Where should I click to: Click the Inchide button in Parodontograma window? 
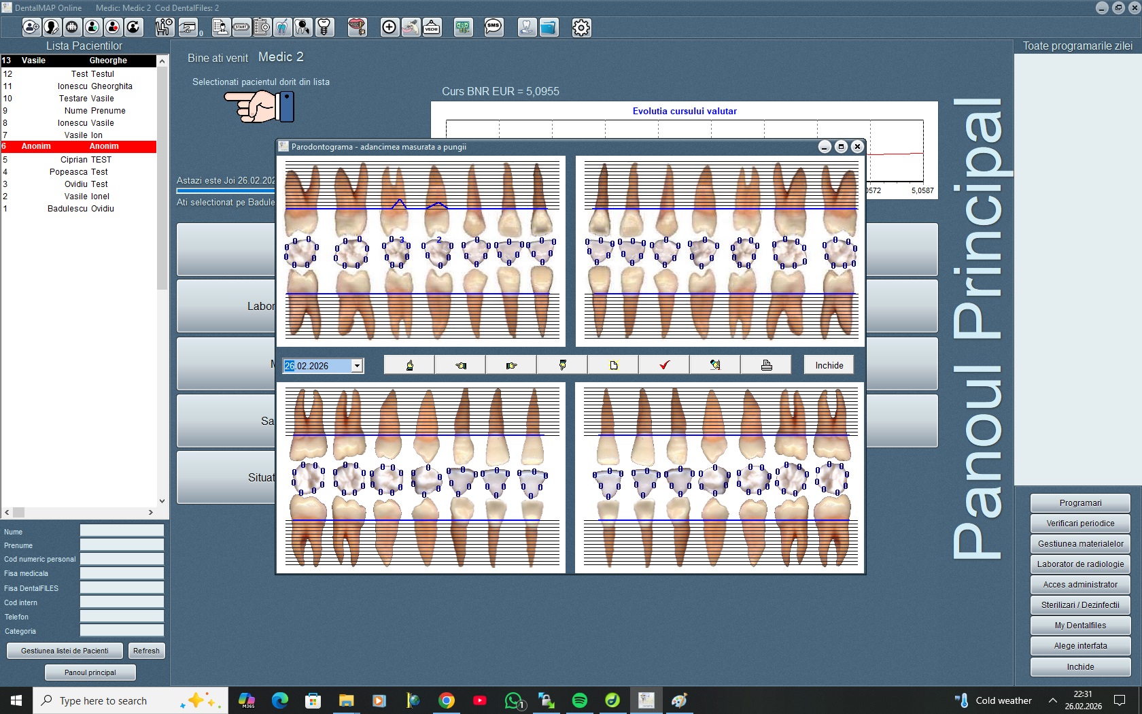829,365
